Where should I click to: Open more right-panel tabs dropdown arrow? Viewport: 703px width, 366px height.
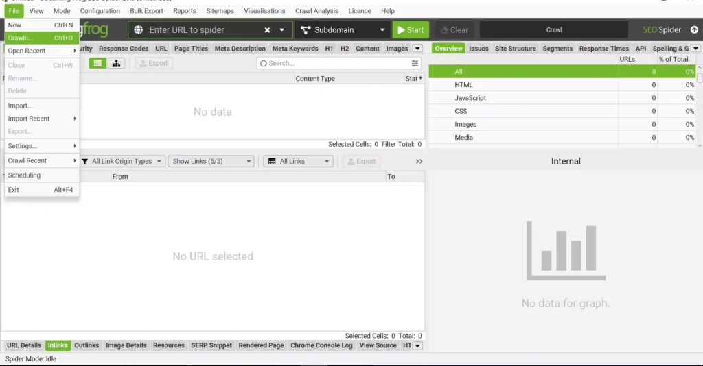coord(696,49)
